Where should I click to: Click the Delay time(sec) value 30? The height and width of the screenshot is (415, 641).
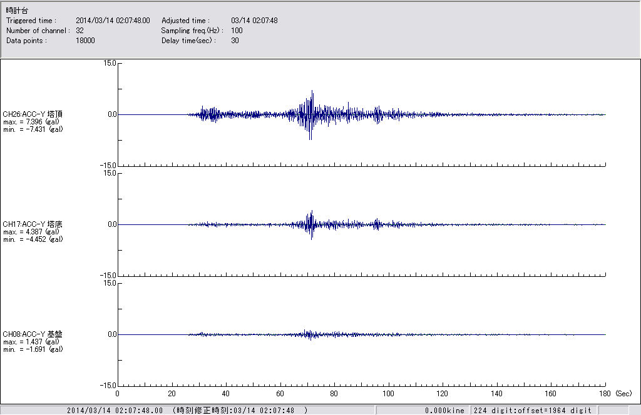pos(235,41)
